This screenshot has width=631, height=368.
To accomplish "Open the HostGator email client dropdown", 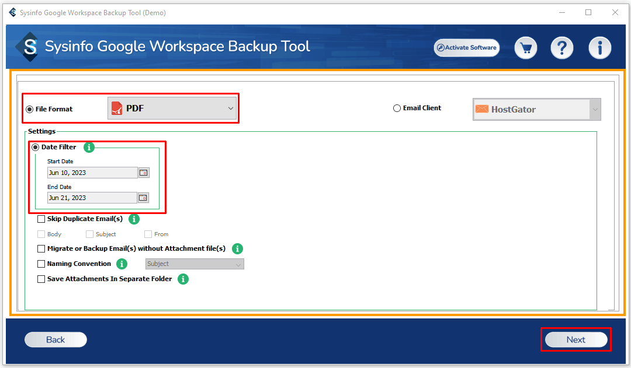I will (x=537, y=109).
